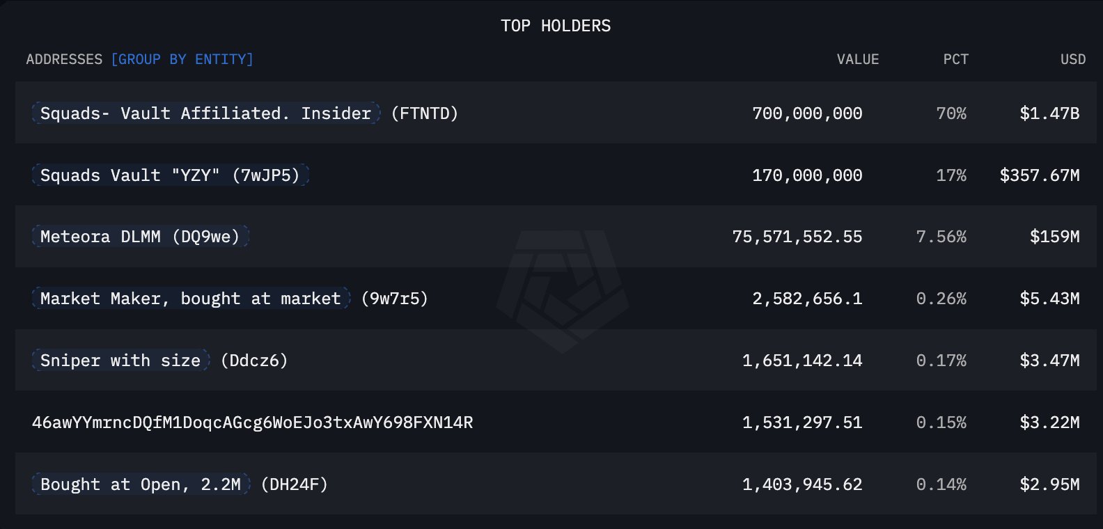Open the Bought at Open, 2.2M label
The image size is (1103, 529).
pyautogui.click(x=140, y=484)
